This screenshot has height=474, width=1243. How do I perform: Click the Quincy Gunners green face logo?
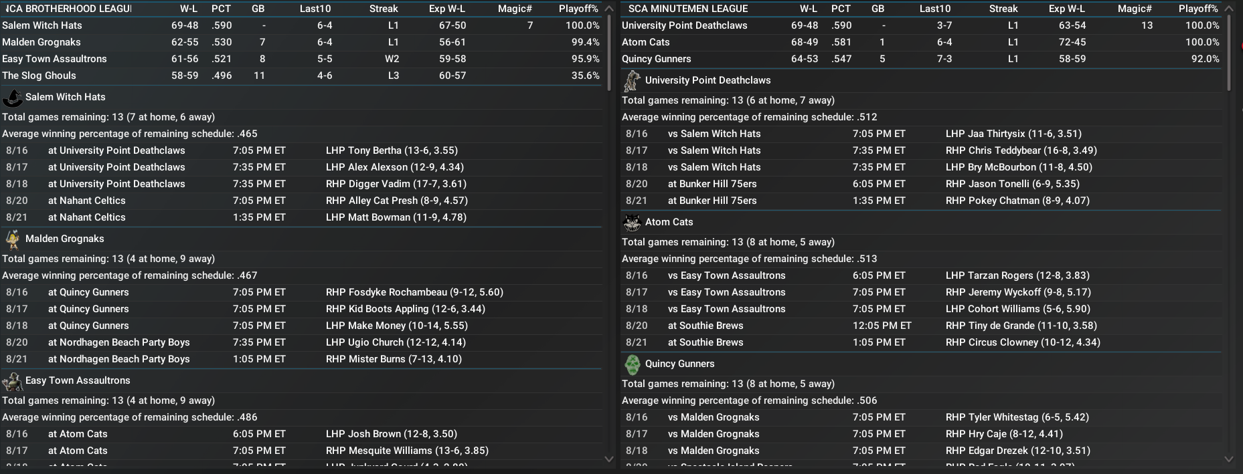coord(632,364)
